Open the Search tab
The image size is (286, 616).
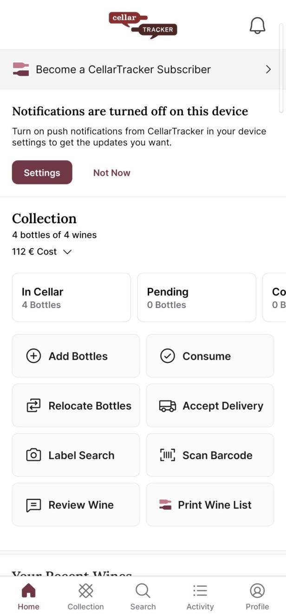(143, 596)
